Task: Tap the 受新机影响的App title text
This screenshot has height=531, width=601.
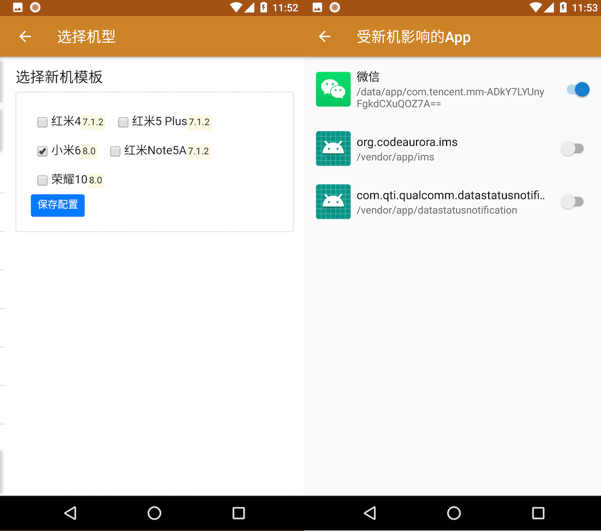Action: pyautogui.click(x=414, y=37)
